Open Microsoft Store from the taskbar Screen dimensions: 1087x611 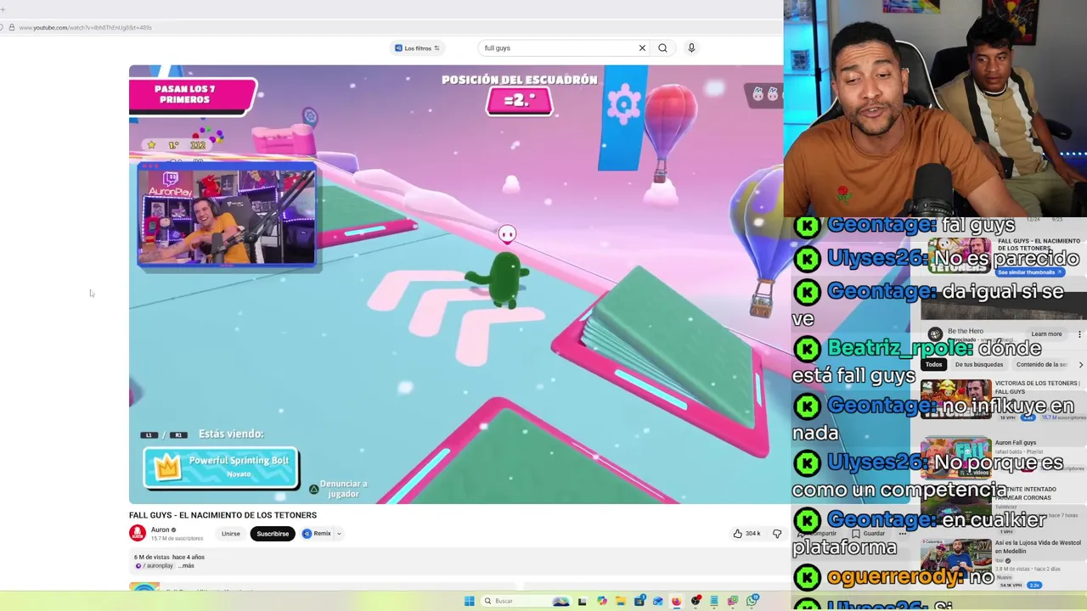pyautogui.click(x=640, y=601)
